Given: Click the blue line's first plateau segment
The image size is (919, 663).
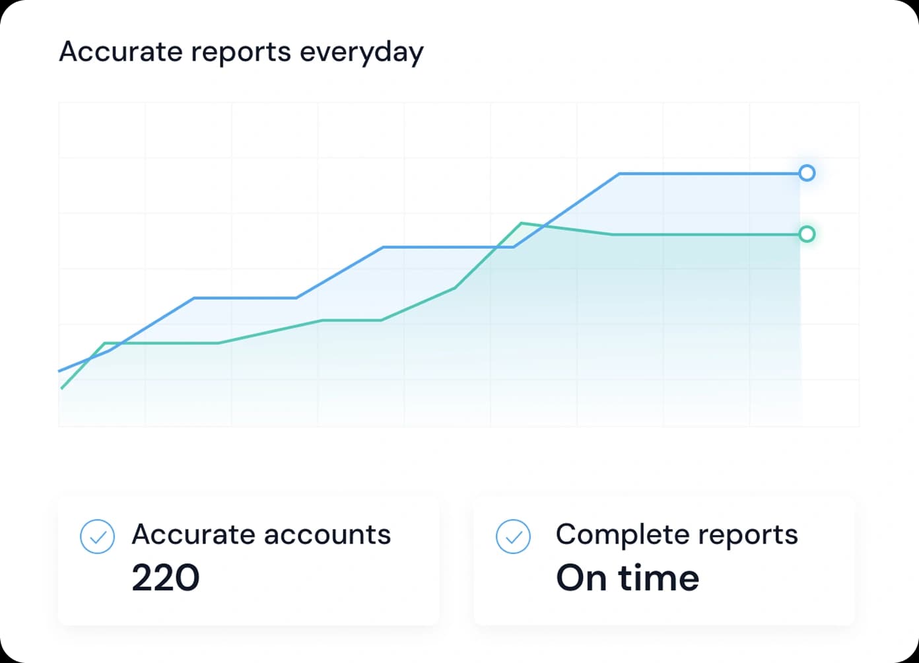Looking at the screenshot, I should click(x=244, y=298).
